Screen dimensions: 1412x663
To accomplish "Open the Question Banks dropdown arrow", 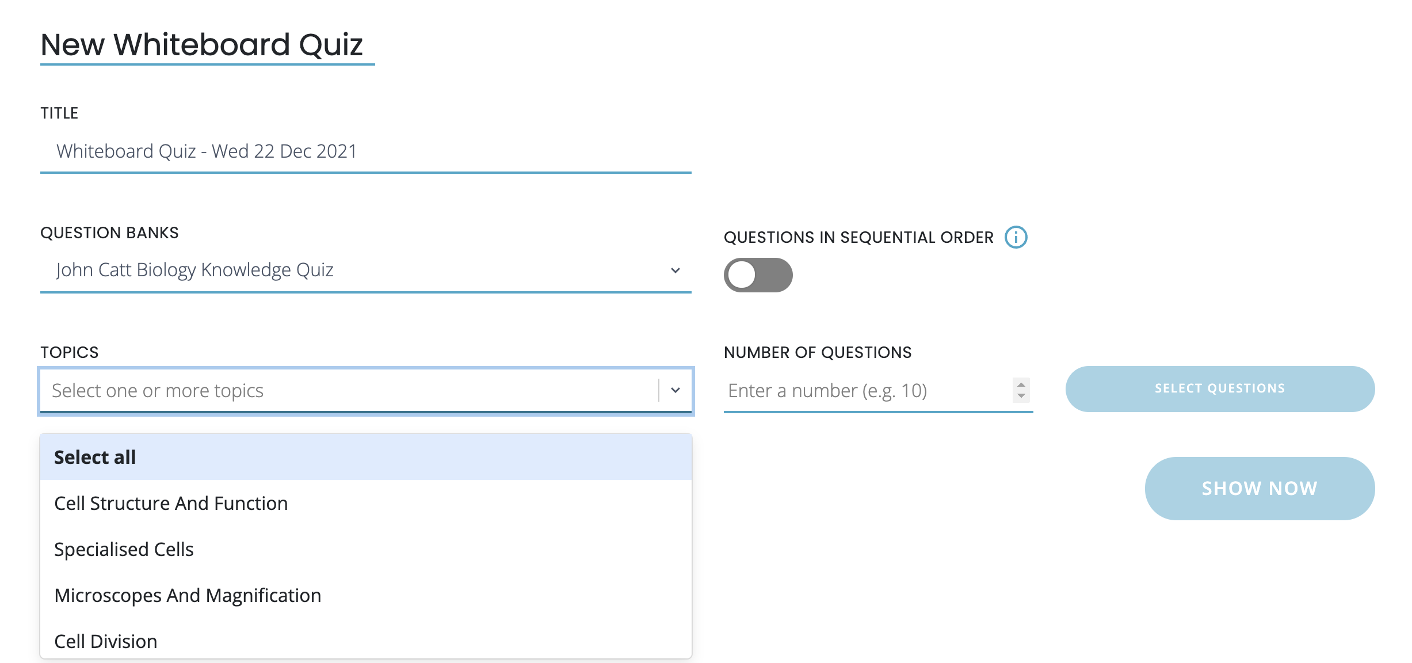I will click(676, 270).
